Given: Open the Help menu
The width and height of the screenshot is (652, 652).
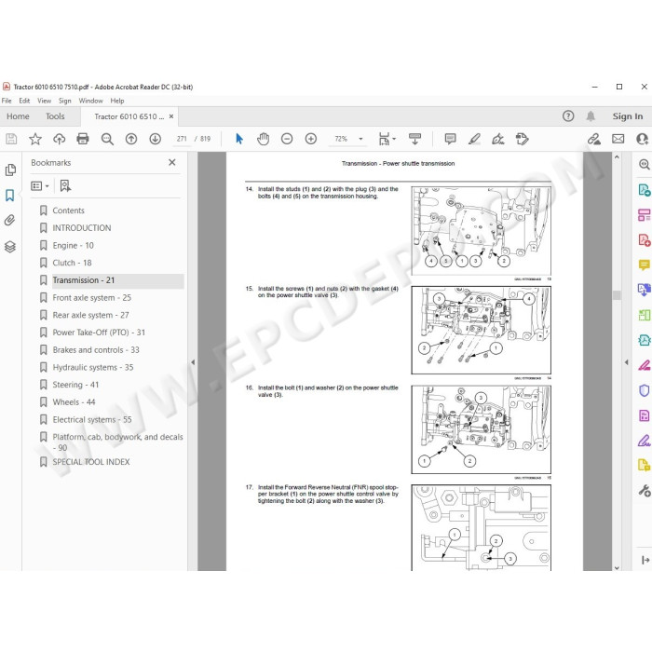Looking at the screenshot, I should pyautogui.click(x=117, y=101).
